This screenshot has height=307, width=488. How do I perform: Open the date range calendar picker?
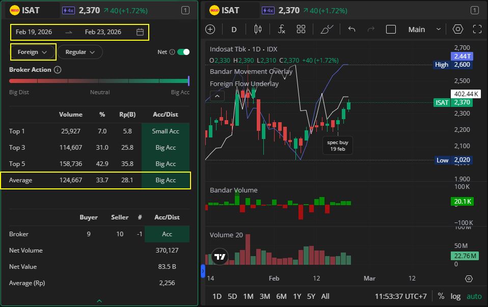140,32
